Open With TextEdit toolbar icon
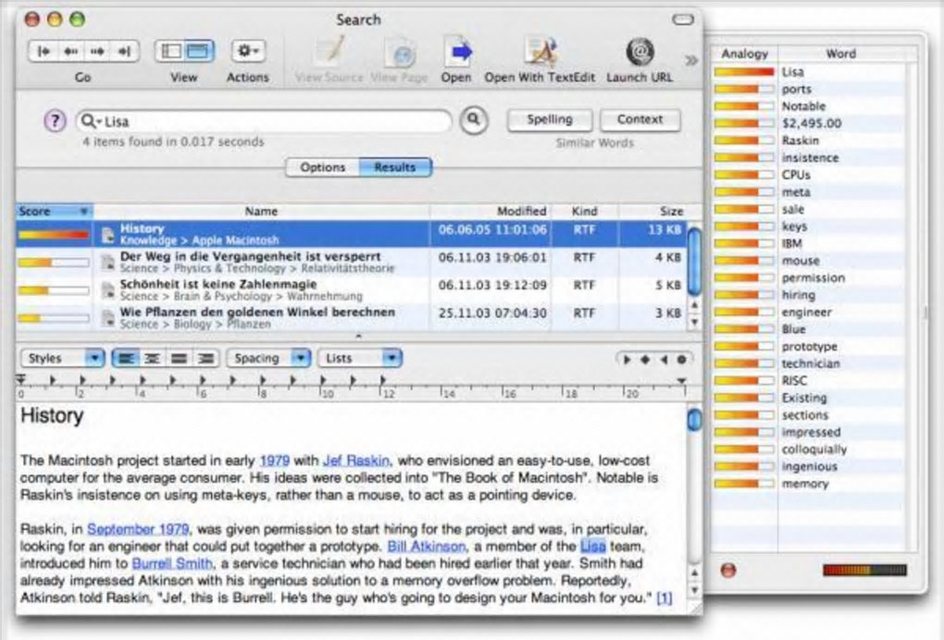The height and width of the screenshot is (640, 944). (x=540, y=52)
